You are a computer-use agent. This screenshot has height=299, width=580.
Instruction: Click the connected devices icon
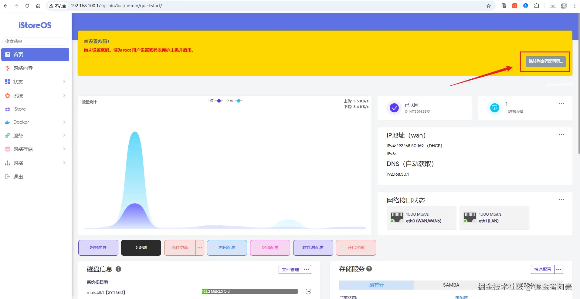tap(495, 108)
